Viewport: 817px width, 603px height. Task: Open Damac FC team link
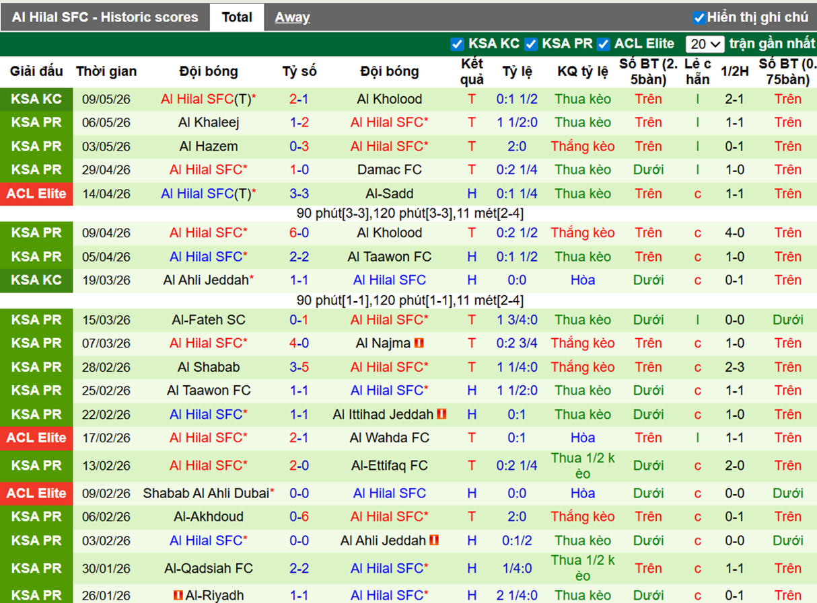pyautogui.click(x=390, y=169)
